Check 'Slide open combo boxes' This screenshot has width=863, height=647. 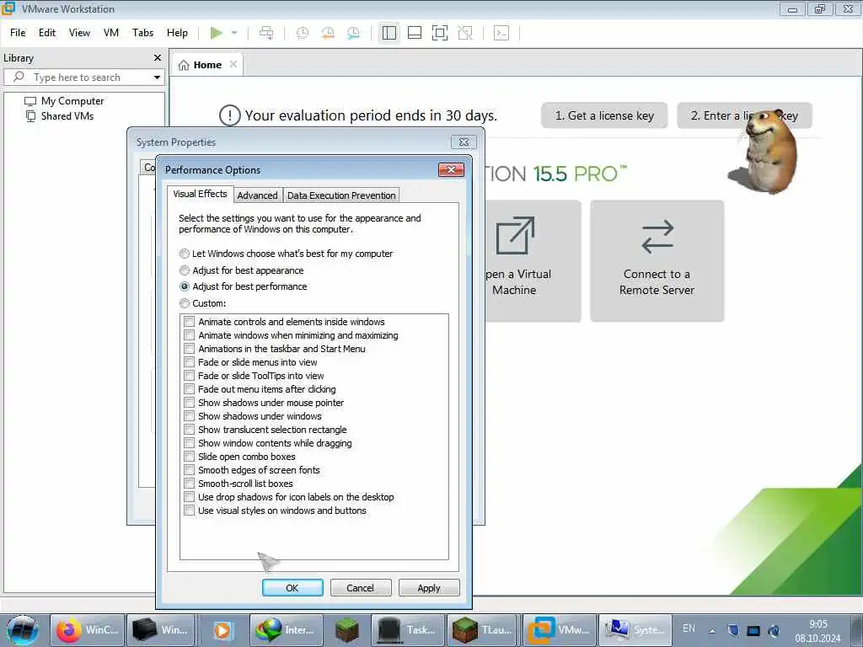coord(190,457)
